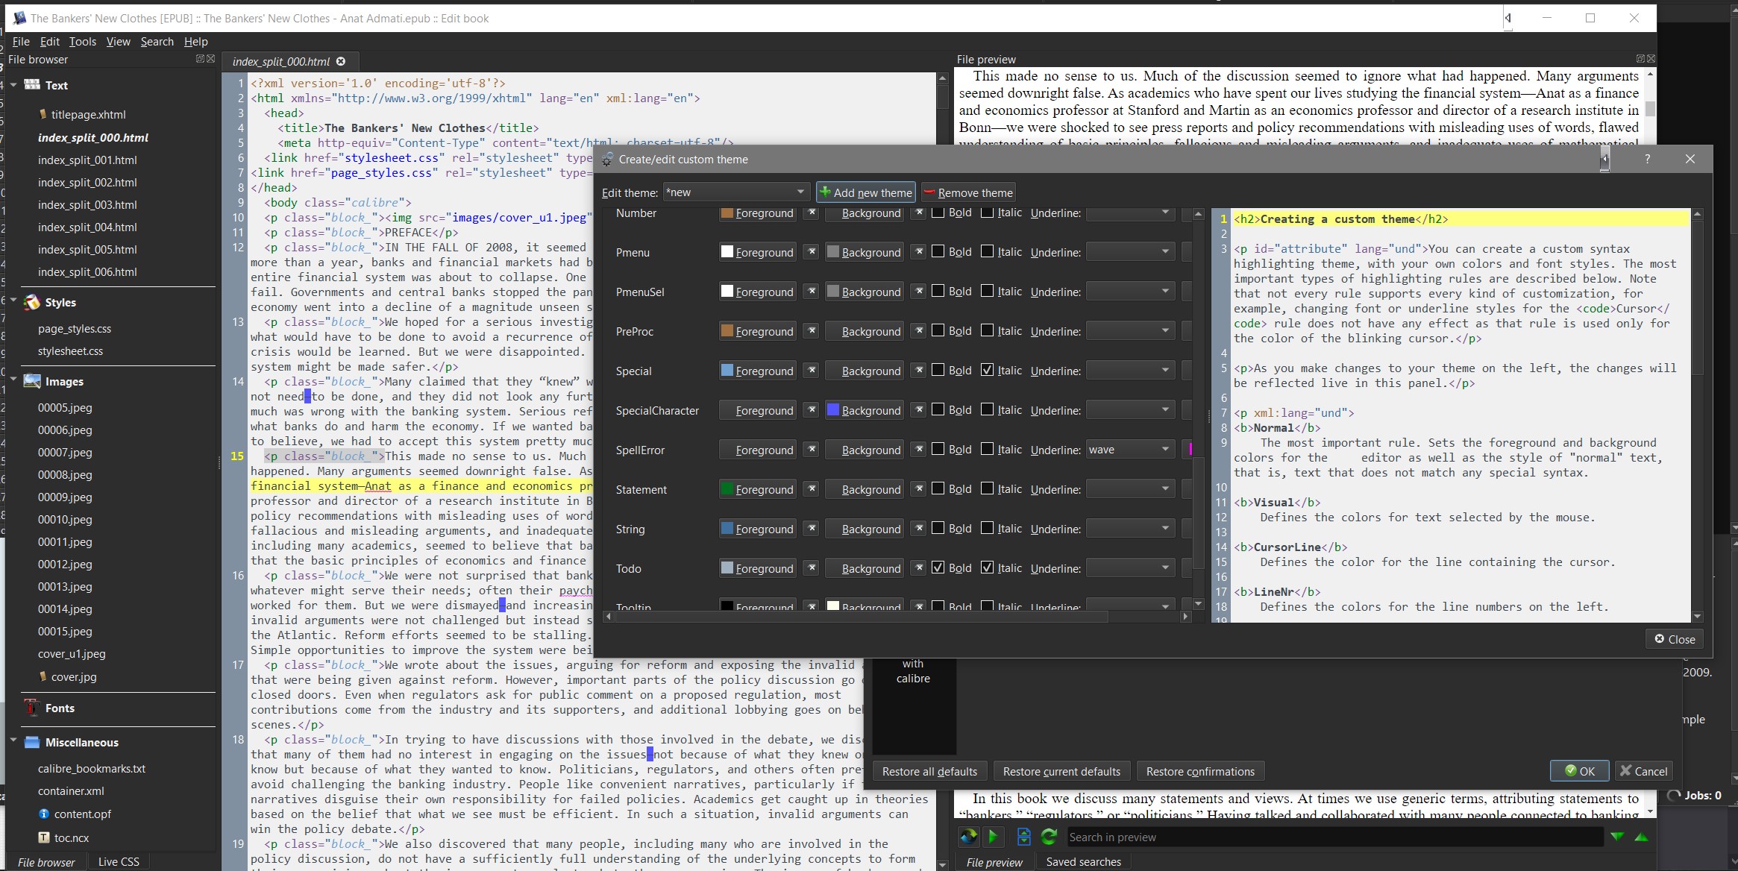Click Restore all defaults button
The width and height of the screenshot is (1738, 871).
tap(929, 771)
